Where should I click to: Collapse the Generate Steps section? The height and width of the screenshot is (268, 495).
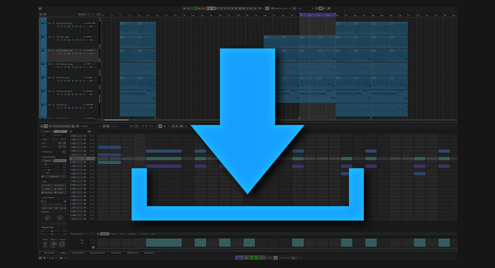pos(41,157)
